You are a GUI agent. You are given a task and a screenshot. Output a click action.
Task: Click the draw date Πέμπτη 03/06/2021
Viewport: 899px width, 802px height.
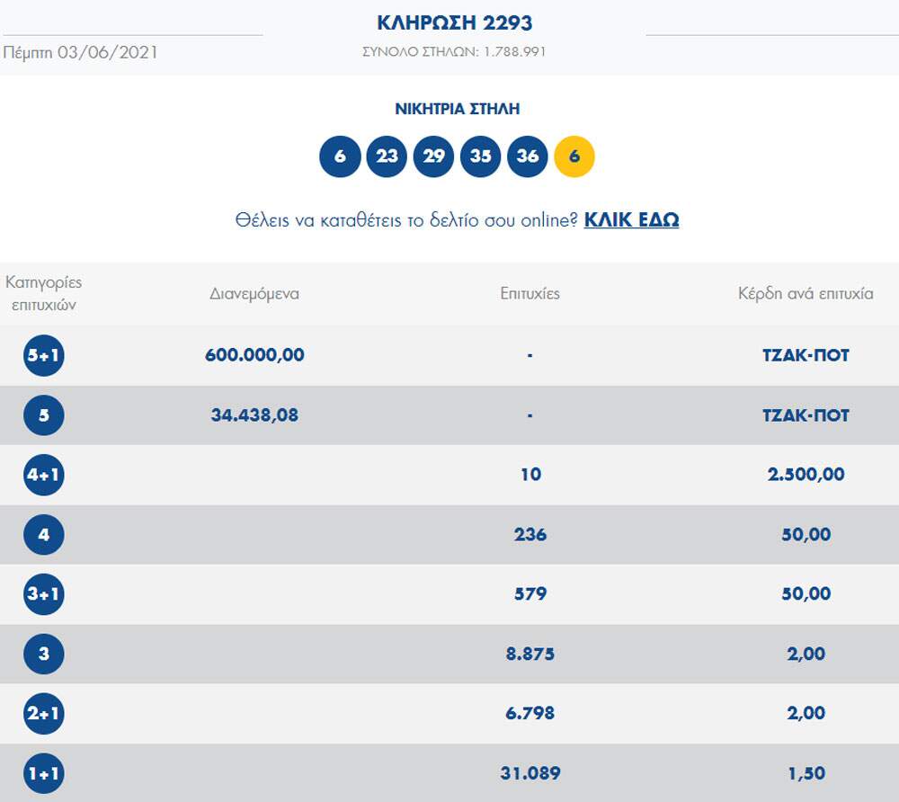point(81,52)
